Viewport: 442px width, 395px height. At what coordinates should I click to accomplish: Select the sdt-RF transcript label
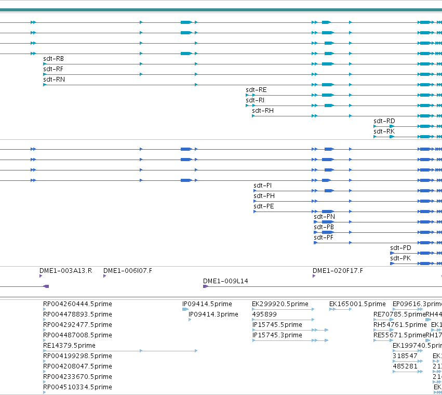[x=53, y=69]
